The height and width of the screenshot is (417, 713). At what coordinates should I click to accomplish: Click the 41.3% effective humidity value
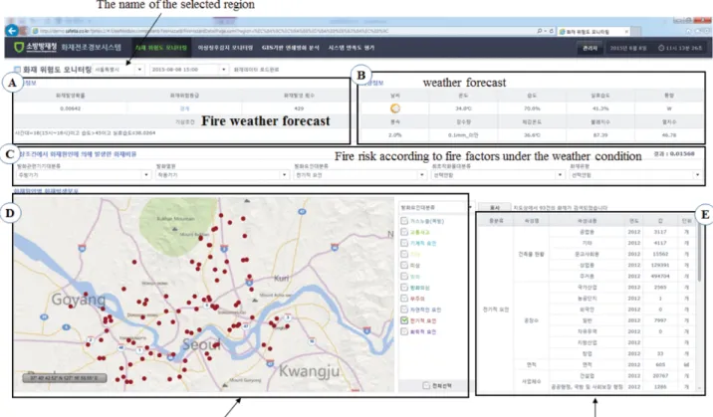pos(600,108)
